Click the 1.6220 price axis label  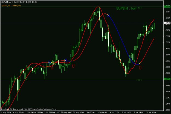[x=167, y=42]
